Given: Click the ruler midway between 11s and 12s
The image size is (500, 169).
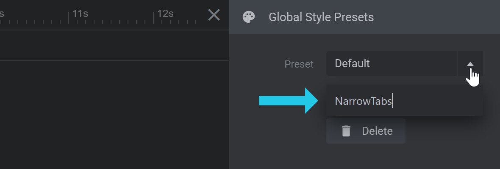Looking at the screenshot, I should click(x=111, y=22).
